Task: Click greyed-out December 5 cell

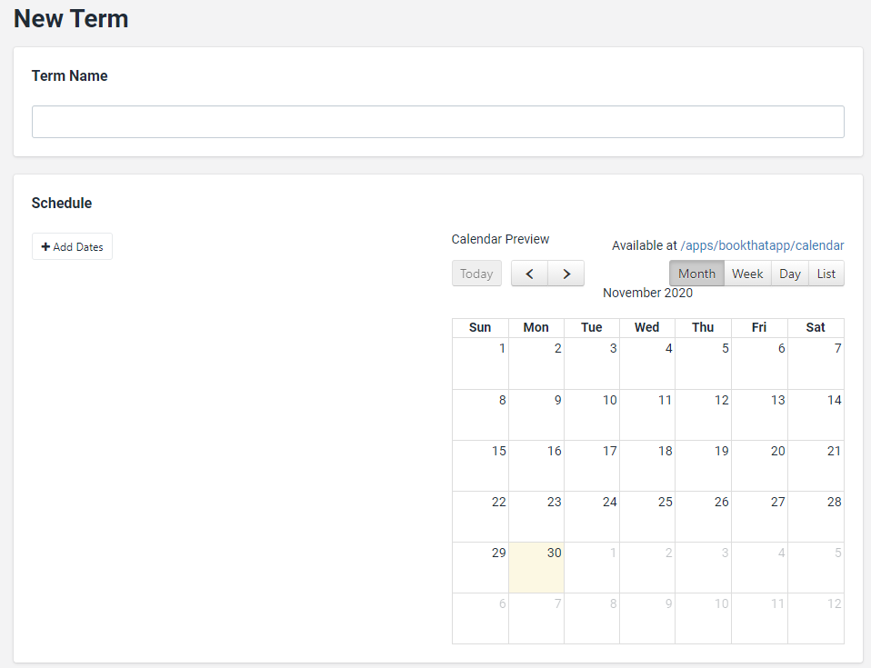Action: point(816,568)
